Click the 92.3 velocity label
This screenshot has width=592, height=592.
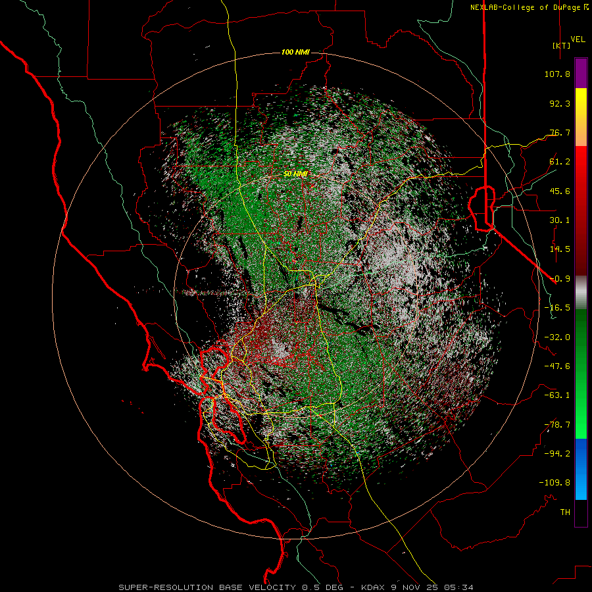(x=560, y=103)
